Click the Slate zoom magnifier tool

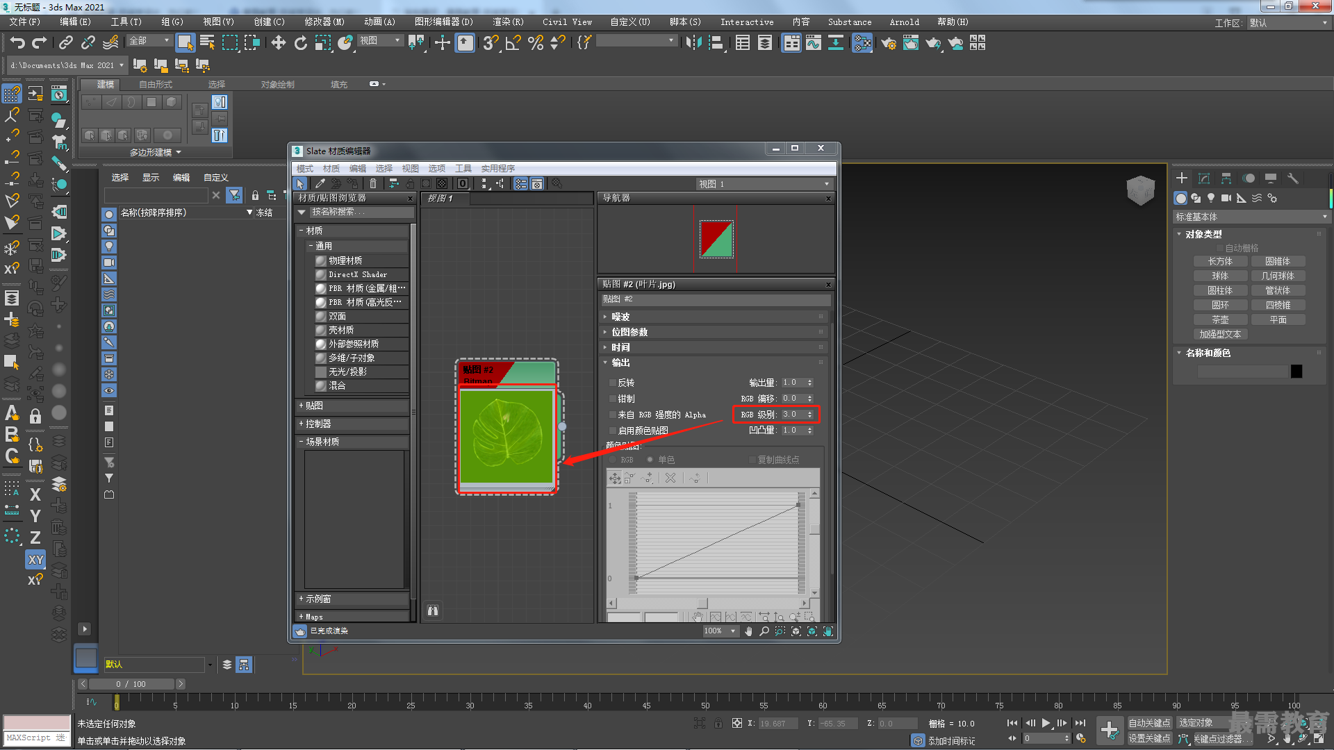[764, 631]
